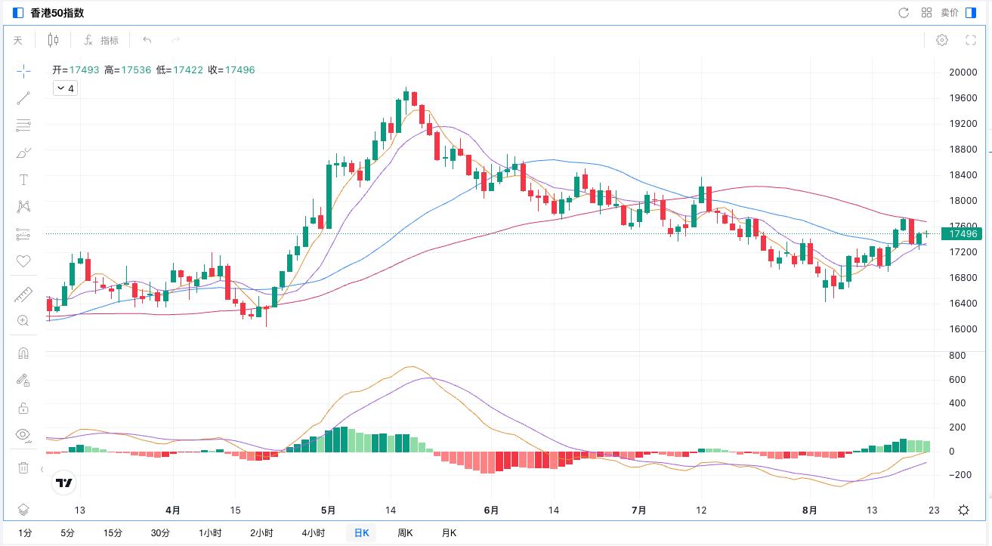Click the zoom-in magnifier tool
Screen dimensions: 992x546
(23, 321)
